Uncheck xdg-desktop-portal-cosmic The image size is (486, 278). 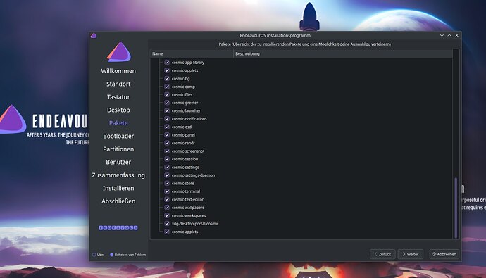click(x=167, y=224)
